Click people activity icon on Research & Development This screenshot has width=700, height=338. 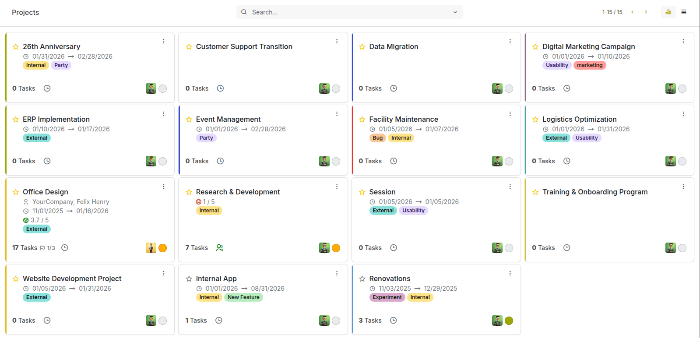pos(220,248)
